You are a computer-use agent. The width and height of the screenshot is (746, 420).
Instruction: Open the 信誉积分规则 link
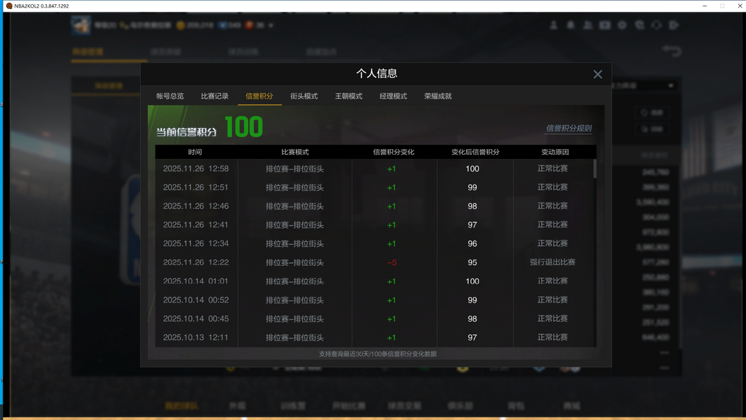568,128
